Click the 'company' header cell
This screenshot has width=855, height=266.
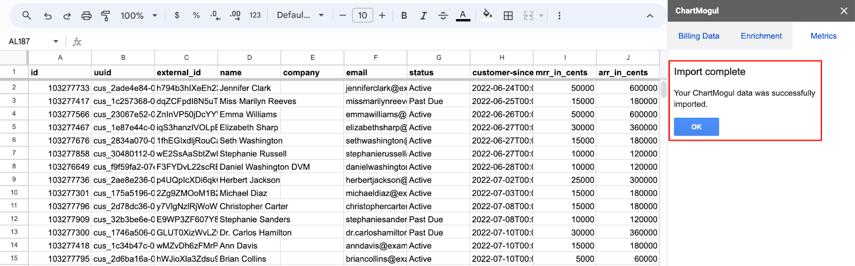[x=312, y=72]
